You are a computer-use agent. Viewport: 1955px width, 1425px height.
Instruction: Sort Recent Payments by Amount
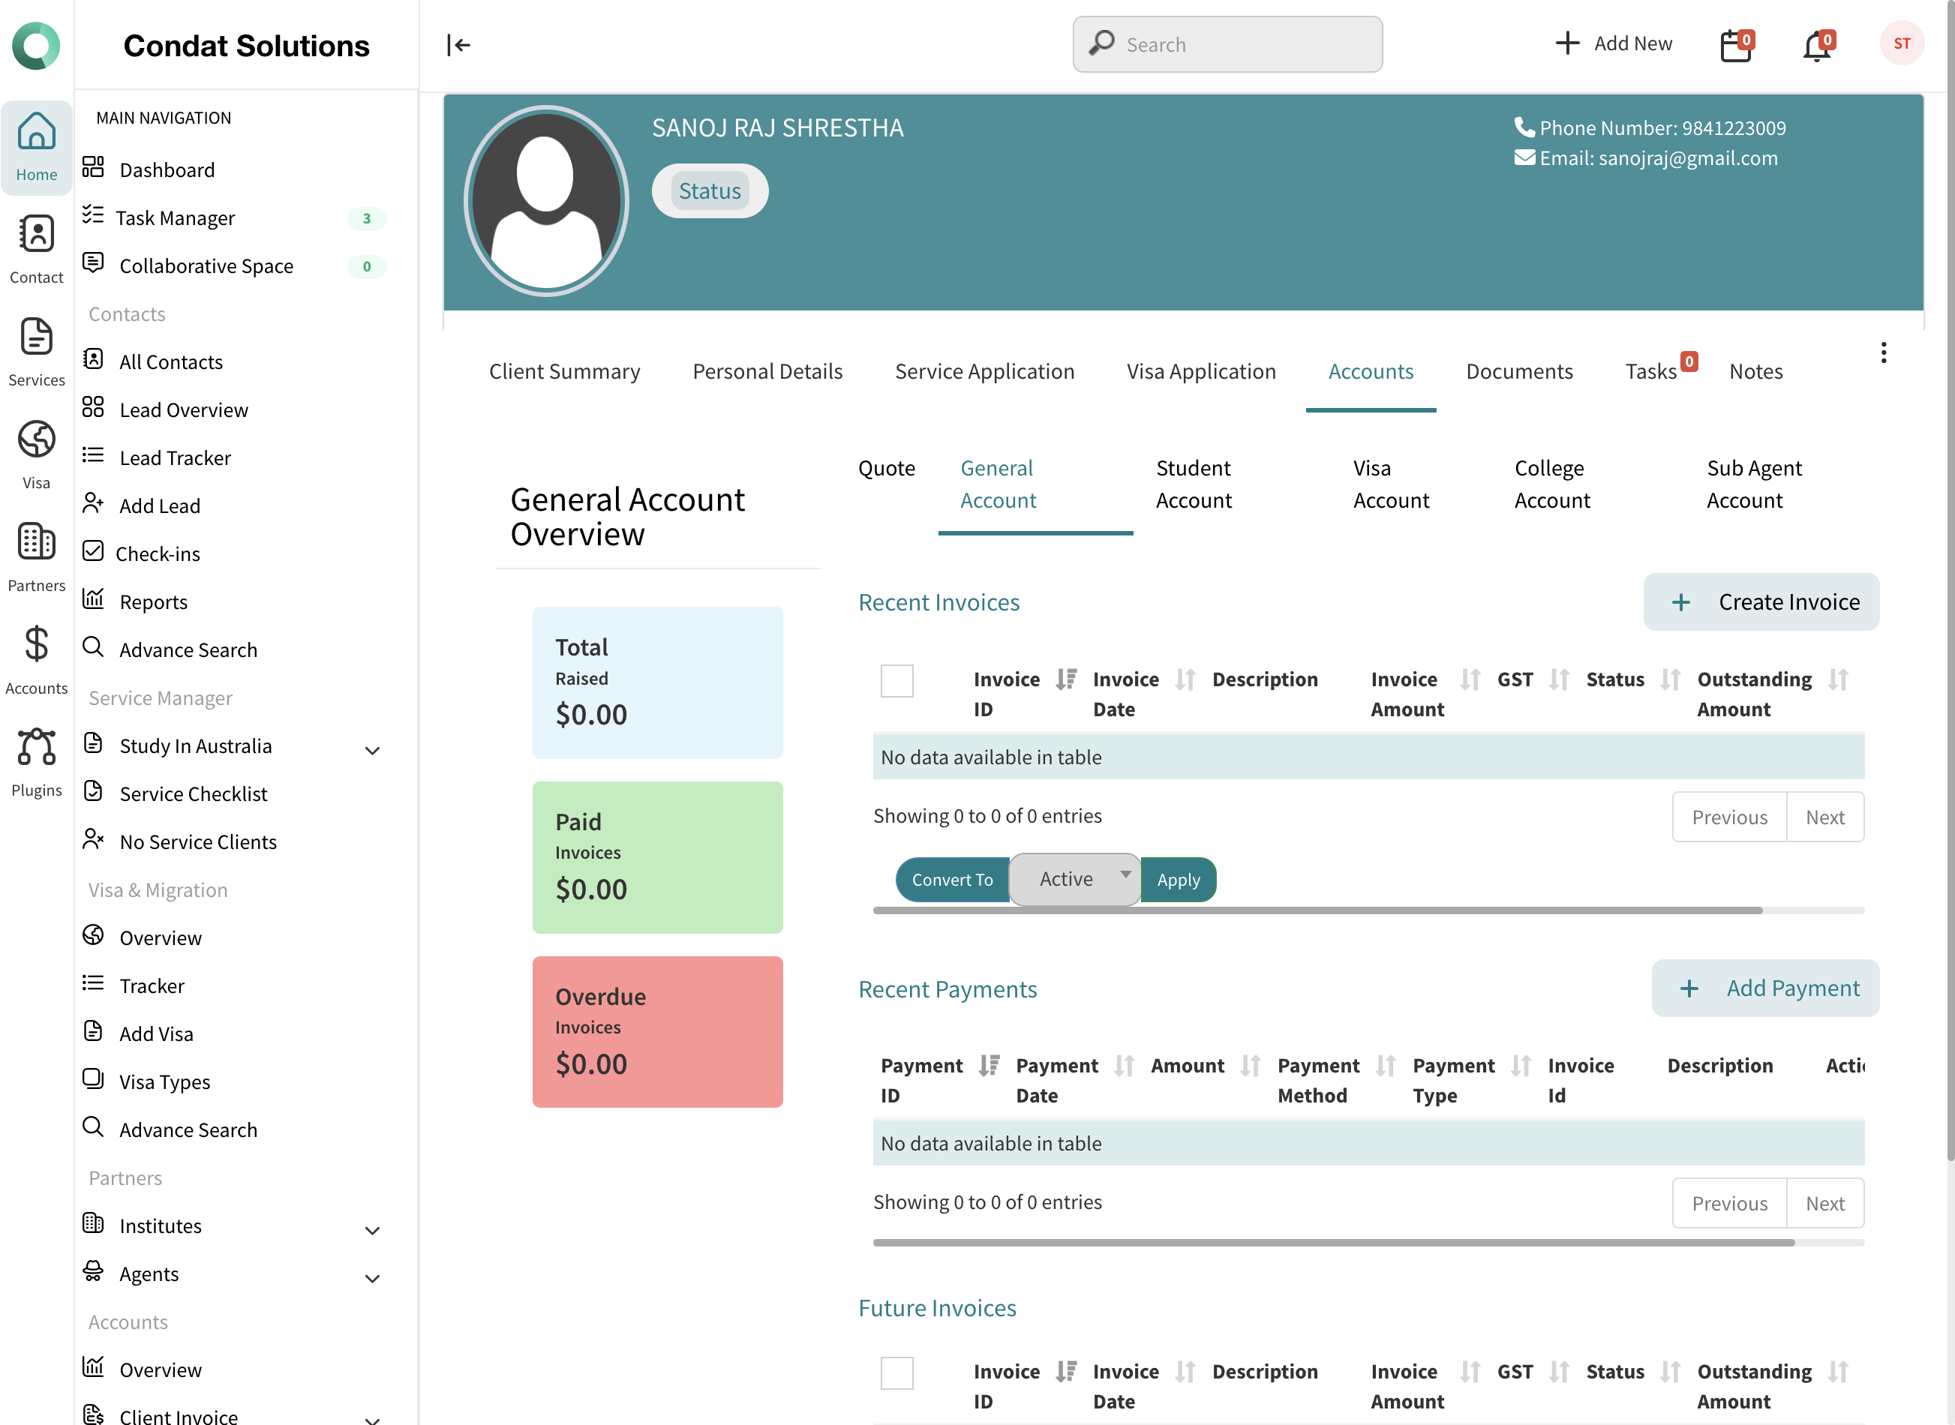click(1250, 1066)
